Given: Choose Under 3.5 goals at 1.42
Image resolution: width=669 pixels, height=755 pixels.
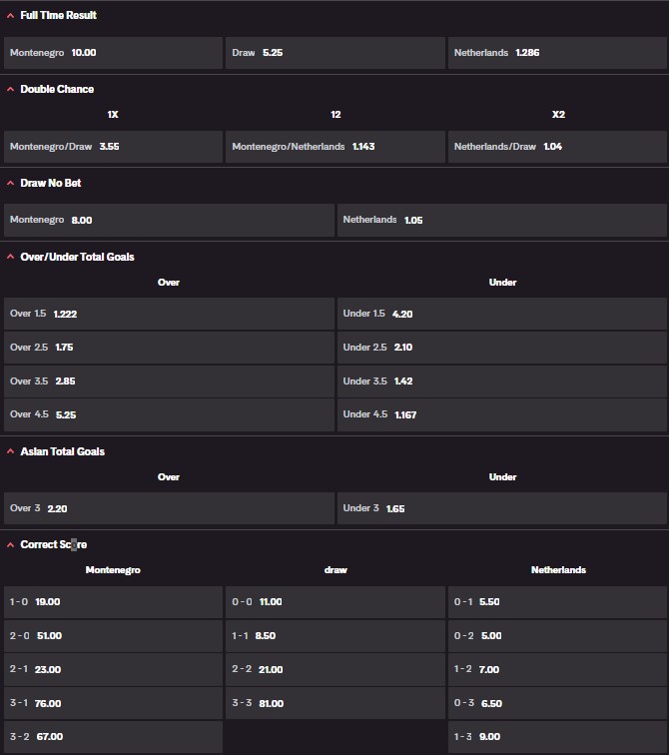Looking at the screenshot, I should point(501,381).
